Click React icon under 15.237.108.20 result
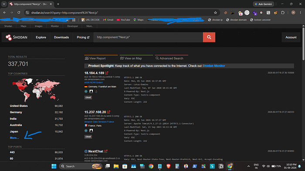The image size is (305, 171). click(x=86, y=131)
